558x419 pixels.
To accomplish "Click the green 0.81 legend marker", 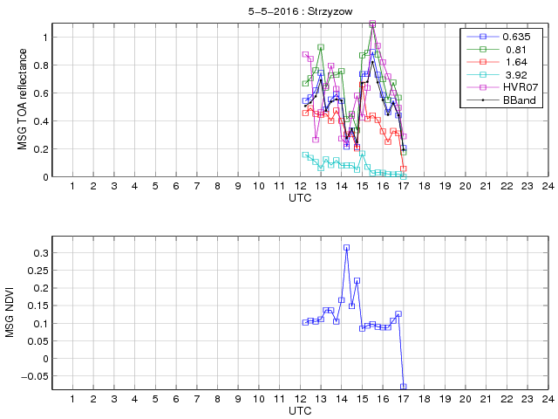I will [482, 51].
